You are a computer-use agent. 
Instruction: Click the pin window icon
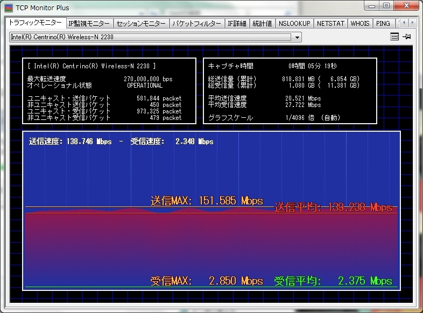pos(407,37)
